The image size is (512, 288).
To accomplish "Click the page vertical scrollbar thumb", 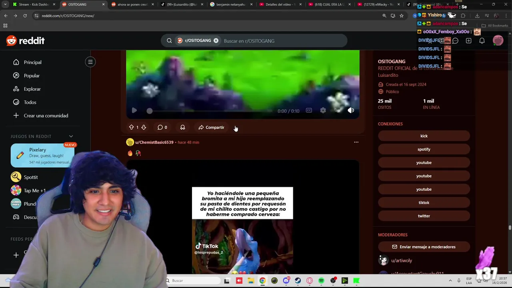I will 510,228.
